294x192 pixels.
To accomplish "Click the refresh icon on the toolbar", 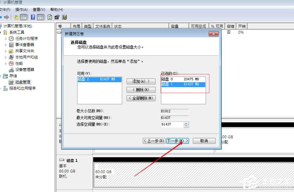I will coord(50,17).
